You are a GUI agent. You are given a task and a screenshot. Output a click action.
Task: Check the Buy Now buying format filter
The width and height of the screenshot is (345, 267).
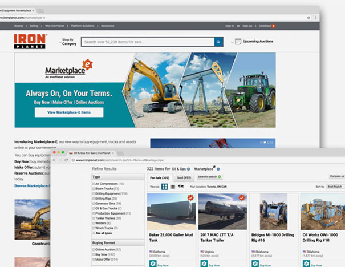point(94,254)
